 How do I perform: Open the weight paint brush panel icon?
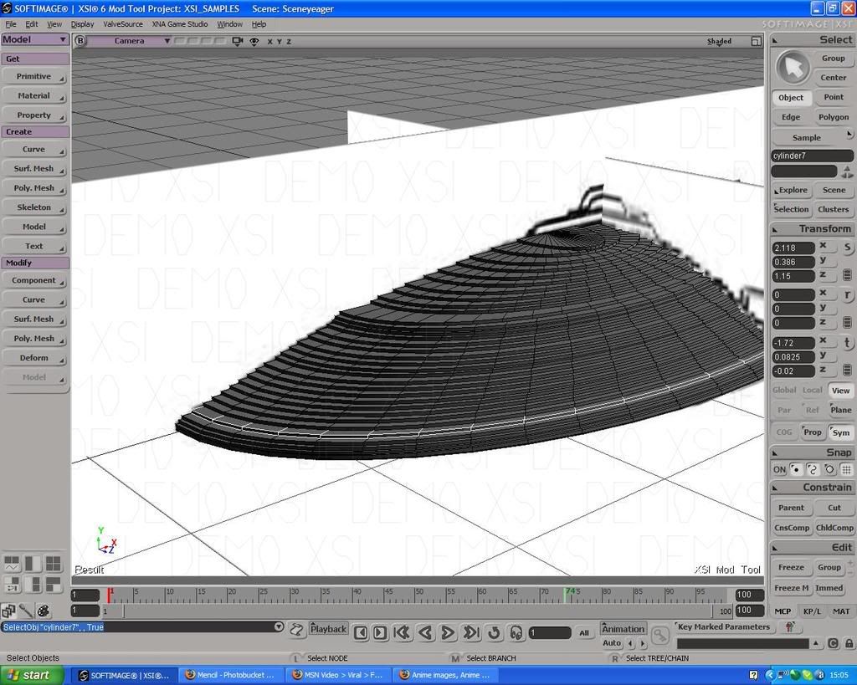[26, 611]
